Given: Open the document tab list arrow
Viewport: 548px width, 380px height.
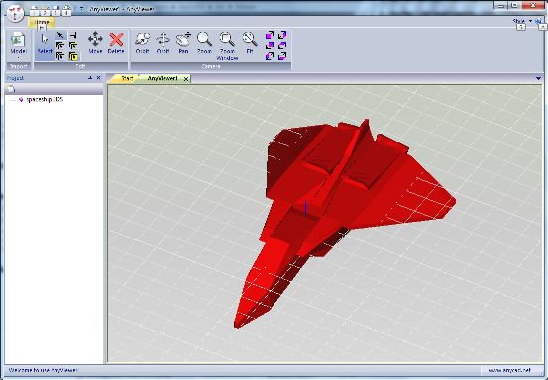Looking at the screenshot, I should [538, 78].
